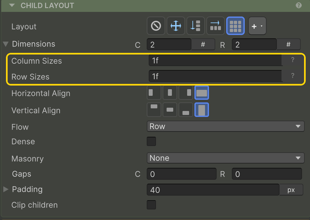Toggle the # button next to Rows
The height and width of the screenshot is (220, 310).
pos(288,45)
